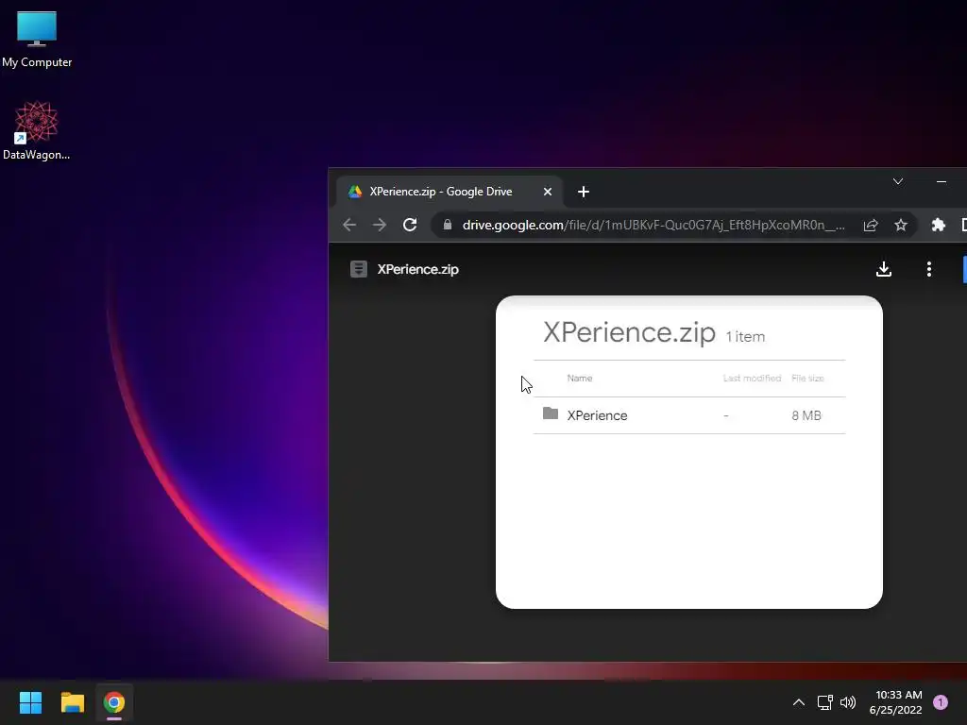Screen dimensions: 967x725
Task: Click the Google Drive download icon
Action: tap(884, 269)
